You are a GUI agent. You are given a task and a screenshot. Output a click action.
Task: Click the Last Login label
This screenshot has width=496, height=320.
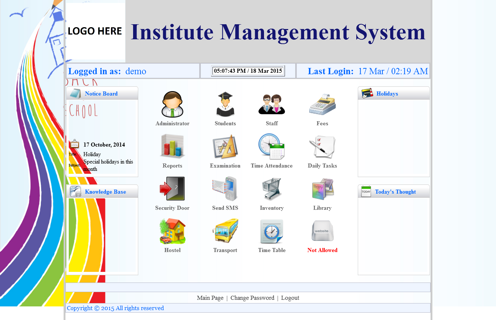[331, 71]
